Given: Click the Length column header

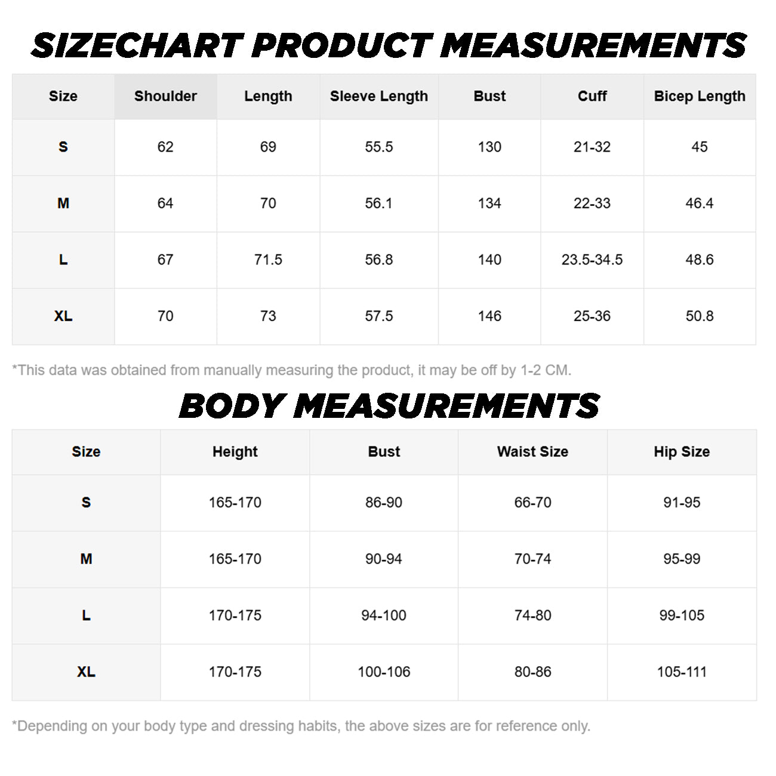Looking at the screenshot, I should tap(268, 96).
